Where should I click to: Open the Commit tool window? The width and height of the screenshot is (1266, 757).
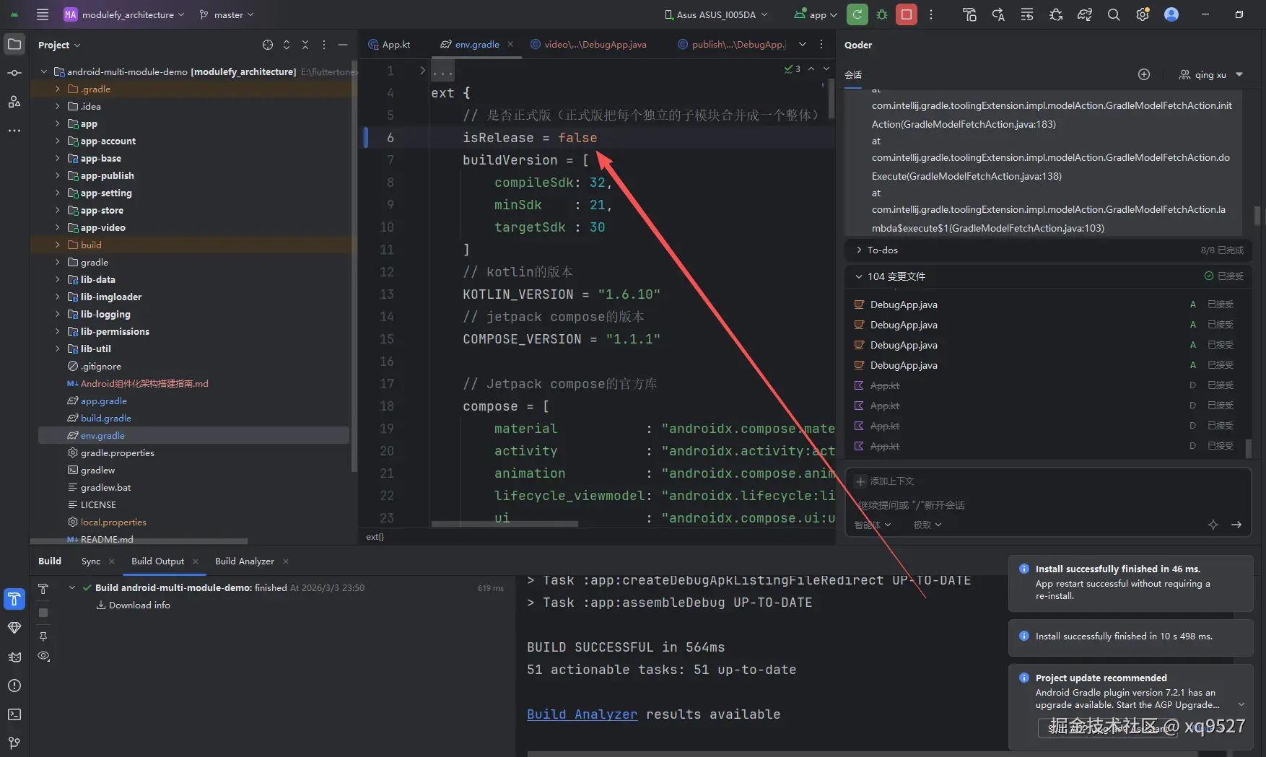click(x=14, y=73)
